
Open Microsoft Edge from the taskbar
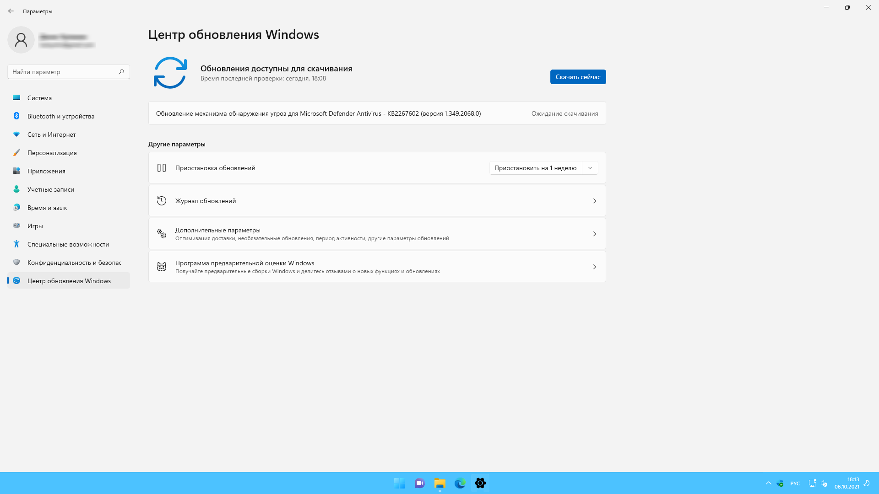tap(460, 483)
